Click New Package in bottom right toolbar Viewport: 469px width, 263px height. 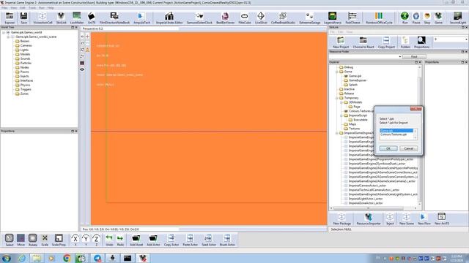[x=342, y=219]
